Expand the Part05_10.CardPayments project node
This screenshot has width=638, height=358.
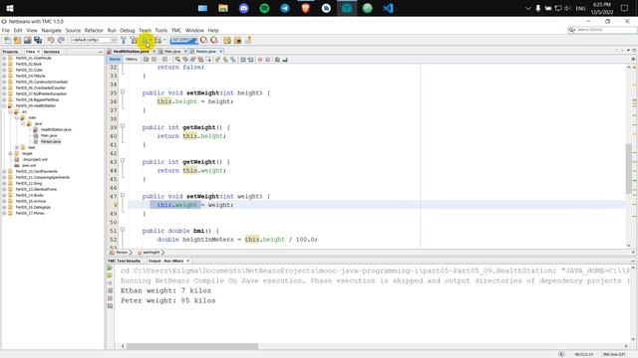coord(4,171)
